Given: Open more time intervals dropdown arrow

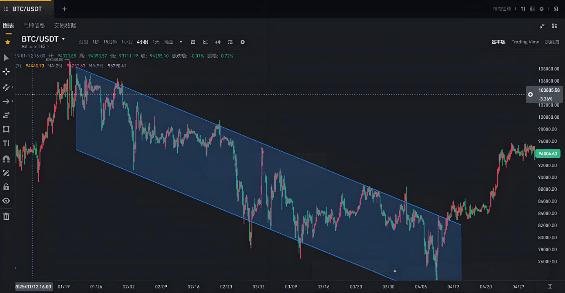Looking at the screenshot, I should [181, 42].
